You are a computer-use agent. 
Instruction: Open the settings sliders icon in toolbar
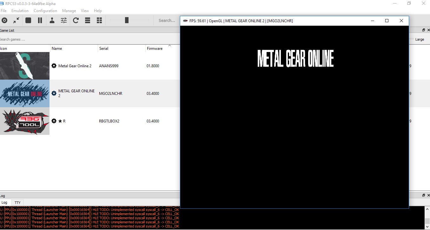click(64, 20)
